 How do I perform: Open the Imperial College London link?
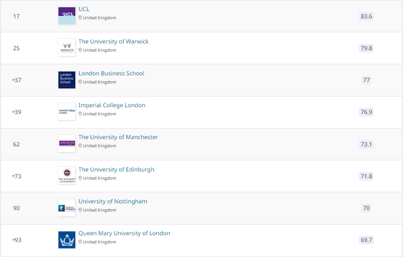[112, 105]
